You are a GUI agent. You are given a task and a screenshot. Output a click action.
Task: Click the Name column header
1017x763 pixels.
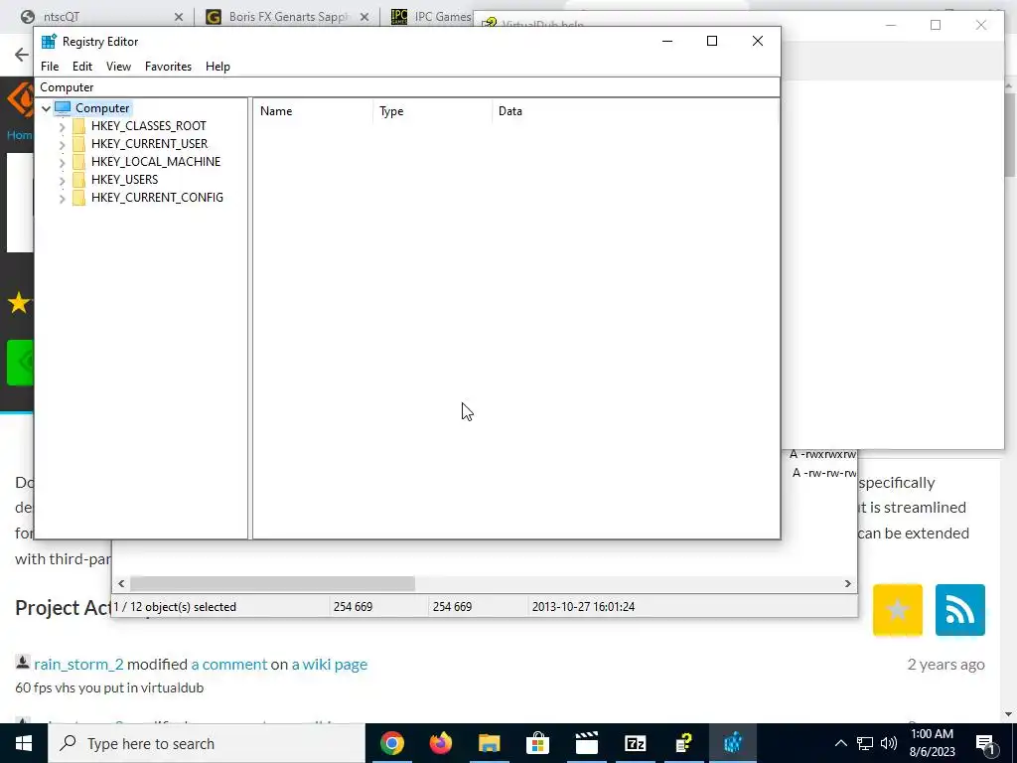[x=313, y=111]
